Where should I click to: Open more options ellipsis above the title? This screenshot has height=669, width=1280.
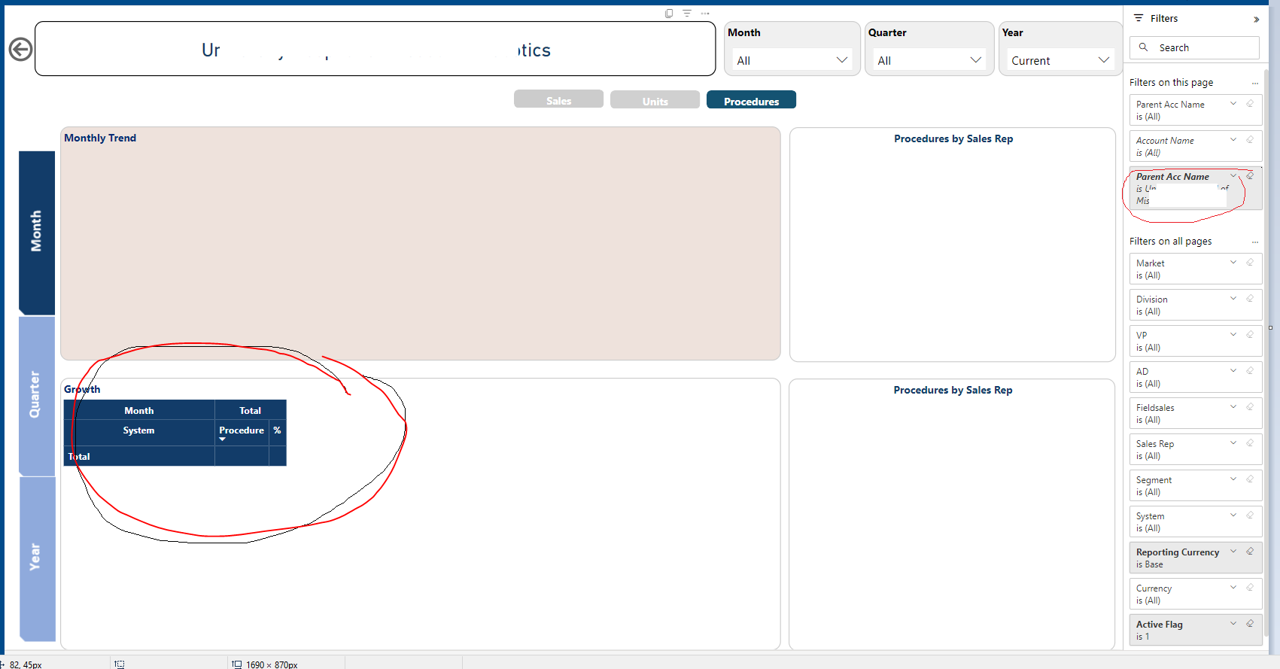coord(705,14)
